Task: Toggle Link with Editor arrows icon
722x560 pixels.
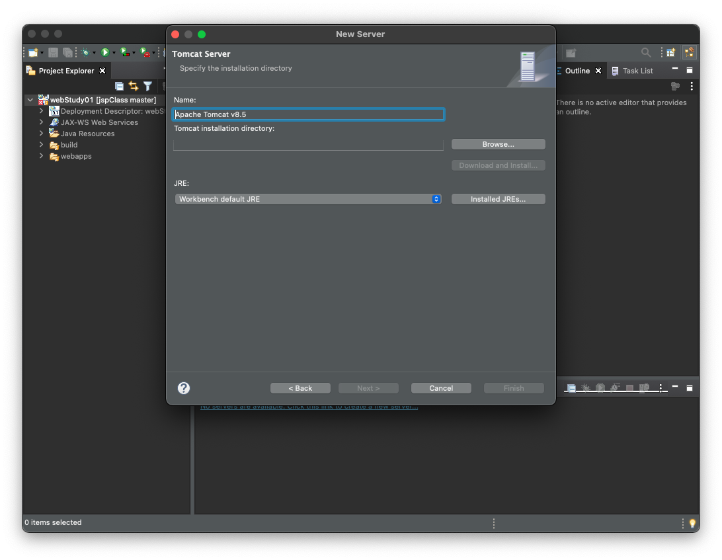Action: coord(134,86)
